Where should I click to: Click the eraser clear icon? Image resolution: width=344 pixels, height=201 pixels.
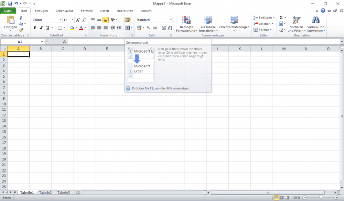(281, 30)
